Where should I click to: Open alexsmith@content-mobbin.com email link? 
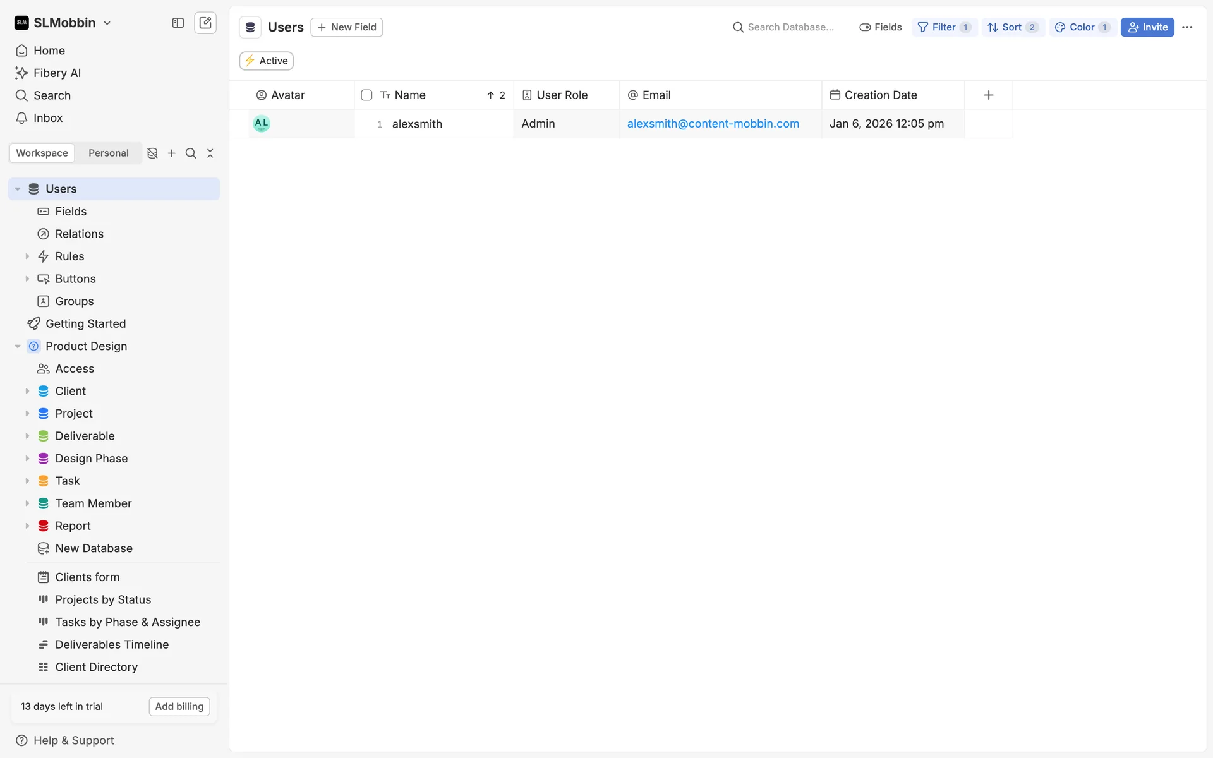click(713, 124)
